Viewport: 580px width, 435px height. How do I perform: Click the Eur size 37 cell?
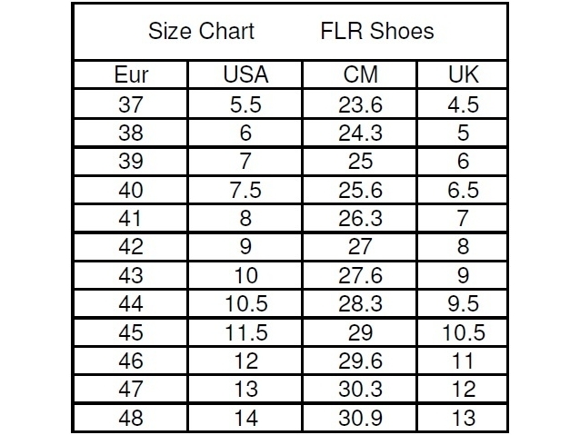click(x=131, y=104)
